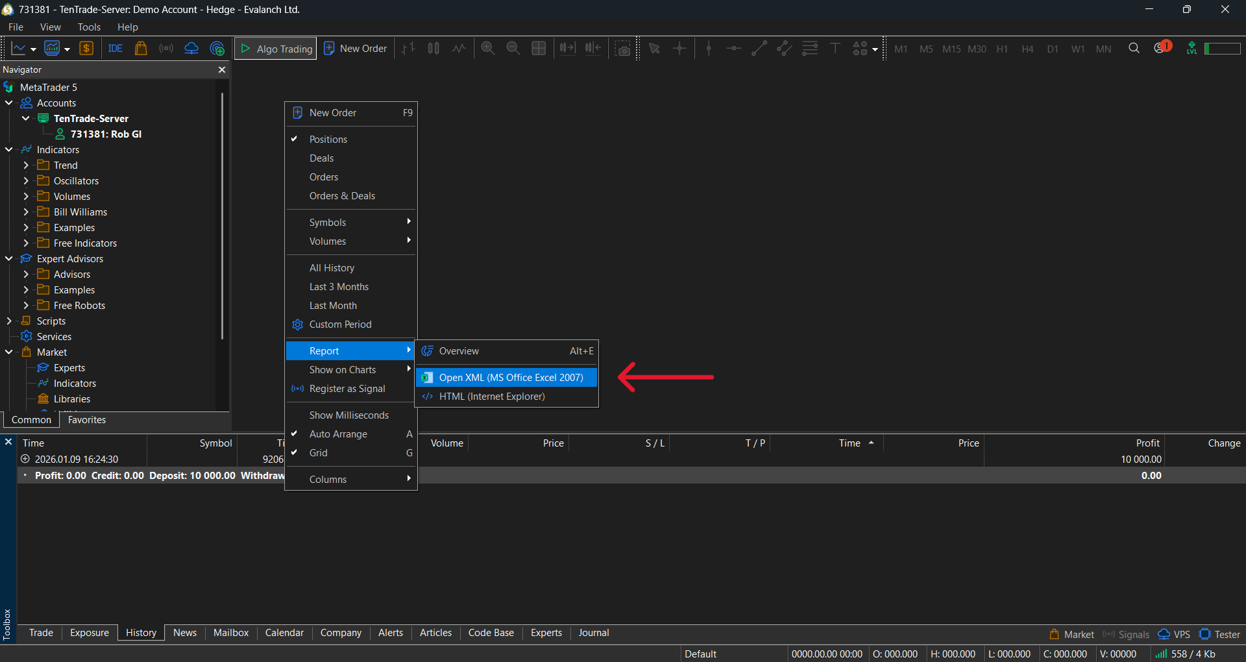Open Signals in the bottom-right bar
Viewport: 1246px width, 662px height.
pos(1126,635)
